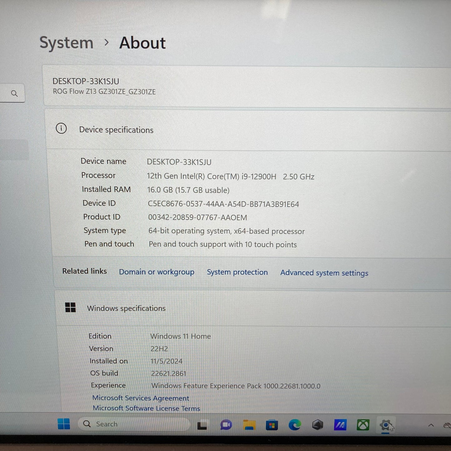Open the Windows Start menu
The image size is (451, 451).
(64, 424)
